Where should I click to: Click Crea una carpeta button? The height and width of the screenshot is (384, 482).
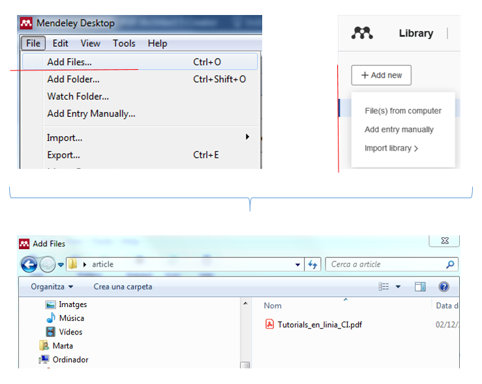point(123,287)
